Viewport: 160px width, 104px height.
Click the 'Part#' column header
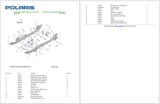(x=19, y=73)
